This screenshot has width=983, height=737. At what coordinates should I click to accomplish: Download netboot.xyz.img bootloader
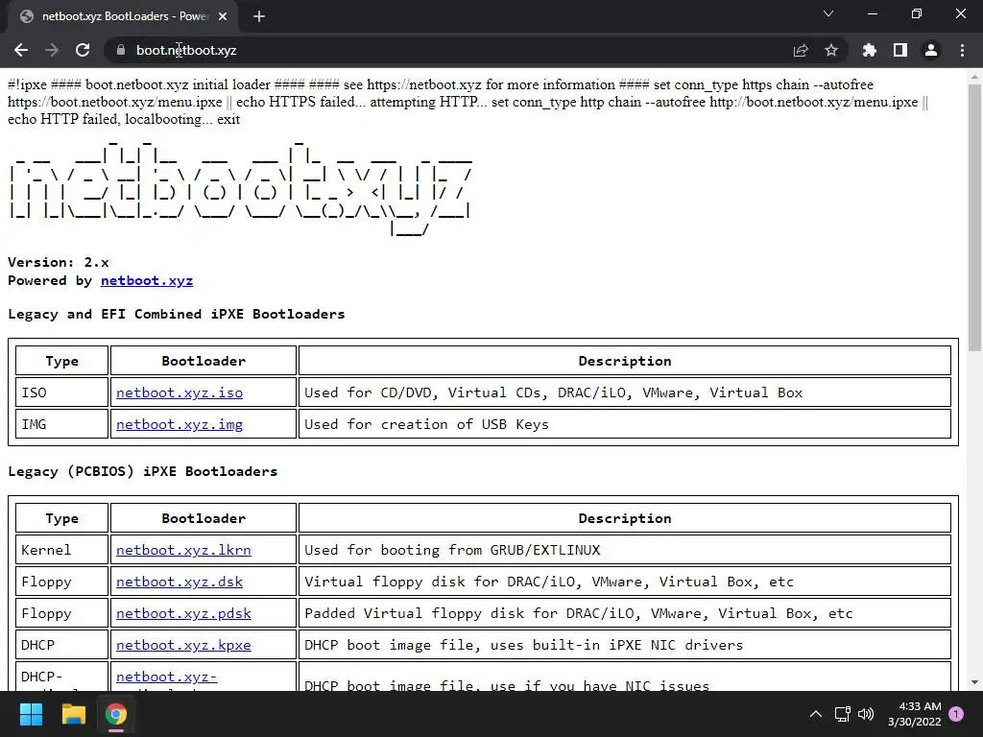(x=180, y=425)
